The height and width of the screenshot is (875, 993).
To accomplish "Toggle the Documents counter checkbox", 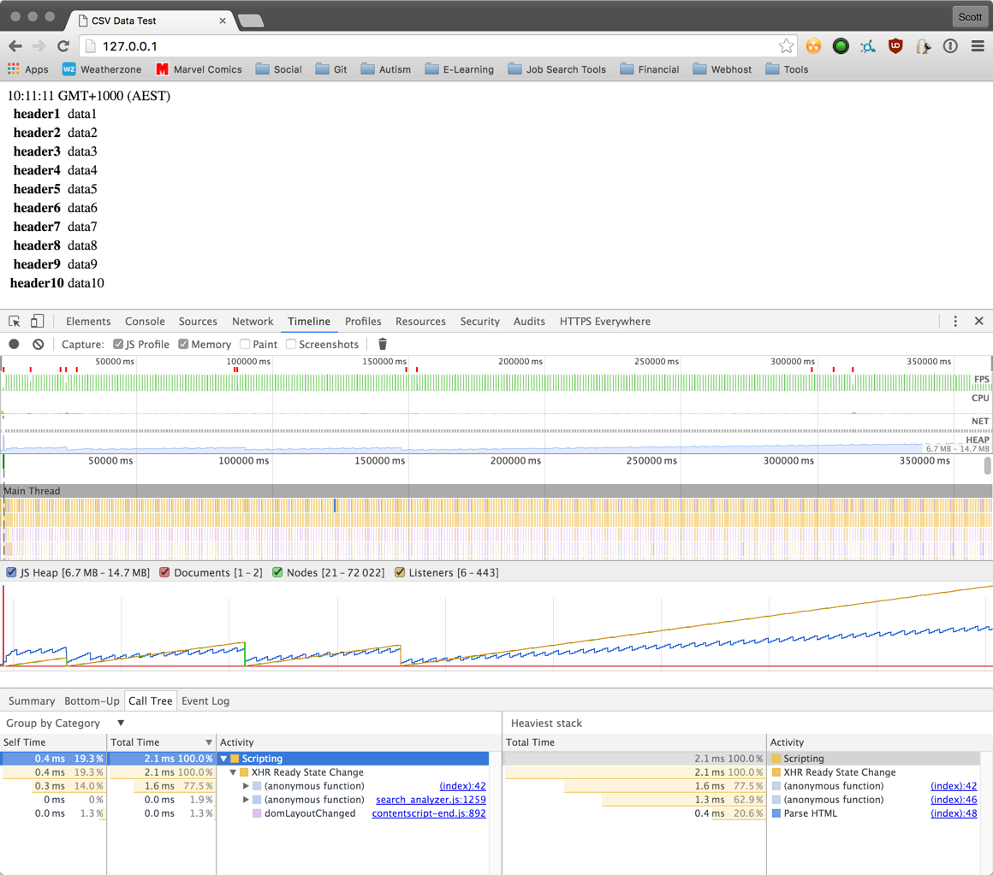I will click(x=164, y=572).
